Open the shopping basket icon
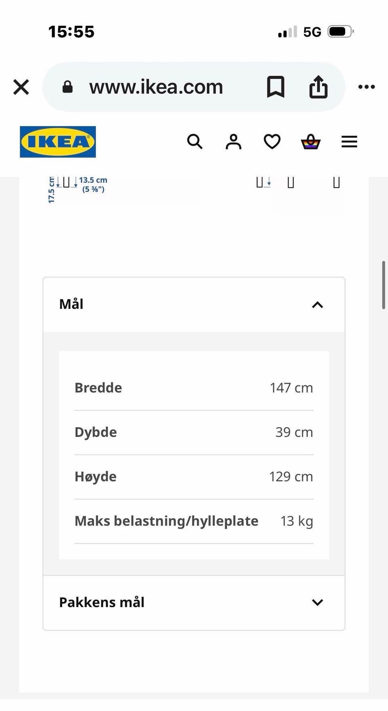This screenshot has width=388, height=711. coord(311,142)
